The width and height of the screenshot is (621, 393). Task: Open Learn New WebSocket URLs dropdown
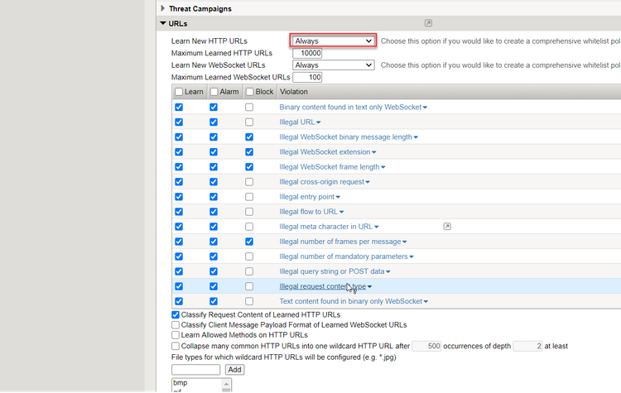(334, 65)
